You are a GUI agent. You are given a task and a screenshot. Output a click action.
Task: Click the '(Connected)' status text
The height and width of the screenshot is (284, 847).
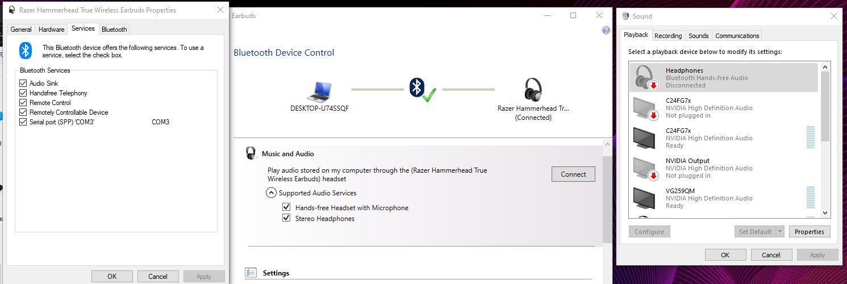pos(533,118)
